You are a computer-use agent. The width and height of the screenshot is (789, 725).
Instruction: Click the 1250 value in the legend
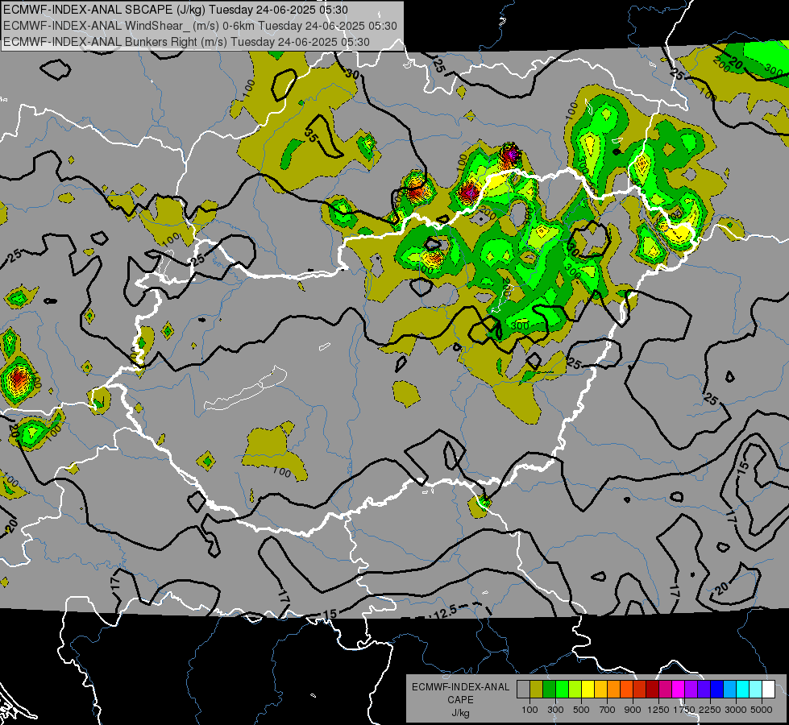coord(658,710)
